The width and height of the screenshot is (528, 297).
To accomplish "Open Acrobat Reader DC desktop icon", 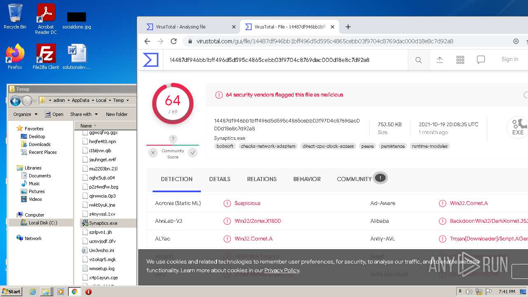I will coord(46,19).
